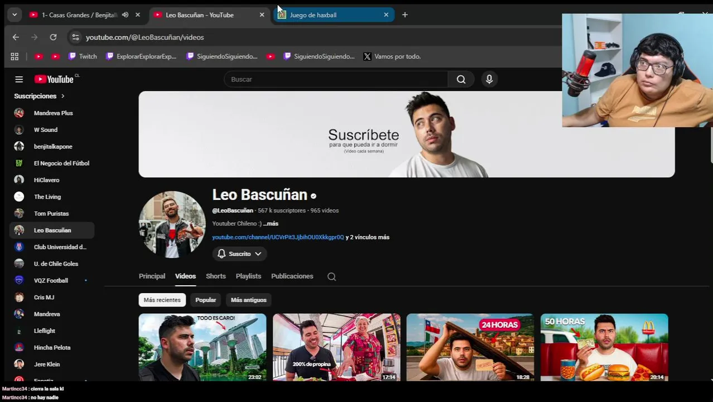This screenshot has height=402, width=713.
Task: Close the Casas Grandes tab
Action: click(x=138, y=15)
